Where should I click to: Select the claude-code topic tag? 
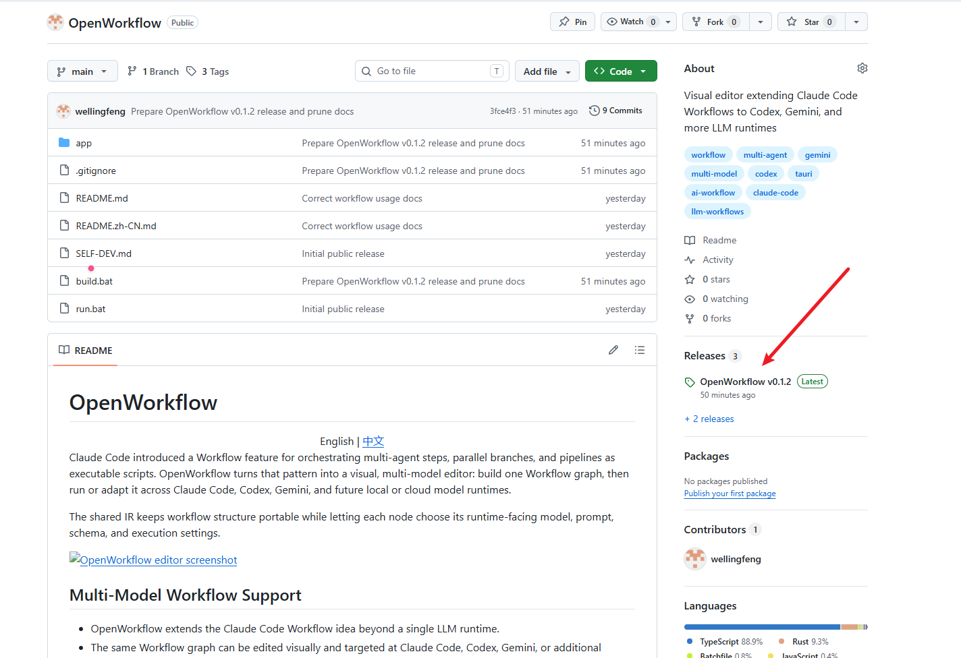[776, 192]
